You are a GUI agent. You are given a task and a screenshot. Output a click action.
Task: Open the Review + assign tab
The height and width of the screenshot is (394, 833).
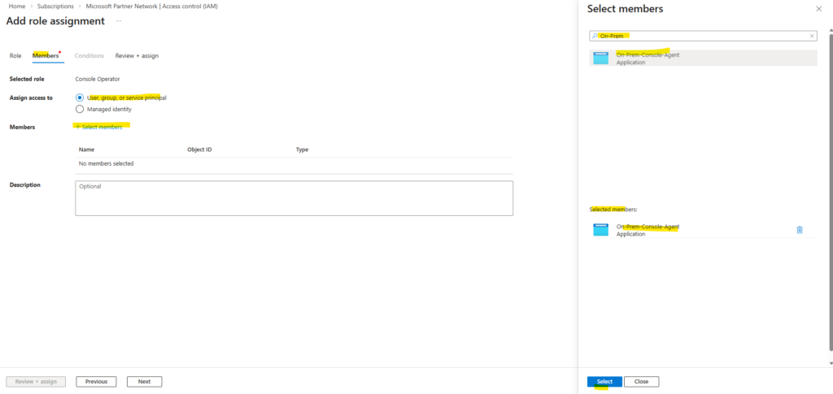[137, 56]
